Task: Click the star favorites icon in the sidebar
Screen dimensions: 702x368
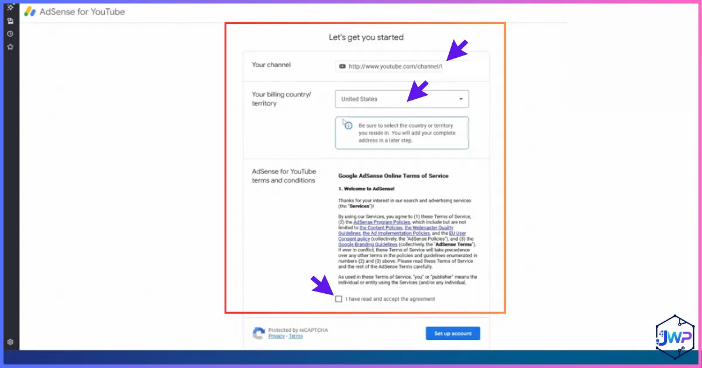Action: coord(10,47)
